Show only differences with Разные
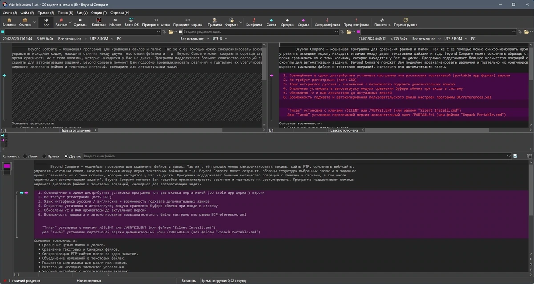534x284 pixels. (61, 22)
